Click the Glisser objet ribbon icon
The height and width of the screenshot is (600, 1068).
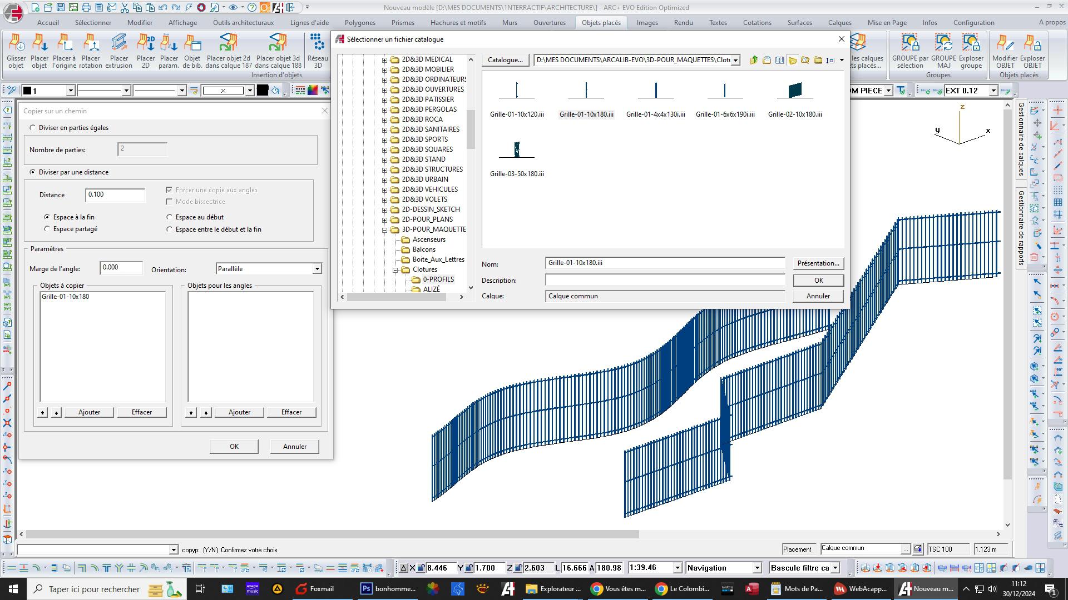point(16,50)
